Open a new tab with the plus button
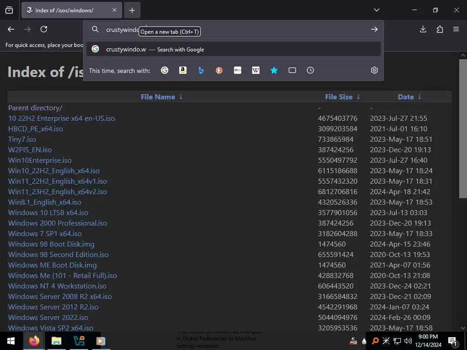The width and height of the screenshot is (467, 350). pyautogui.click(x=132, y=10)
